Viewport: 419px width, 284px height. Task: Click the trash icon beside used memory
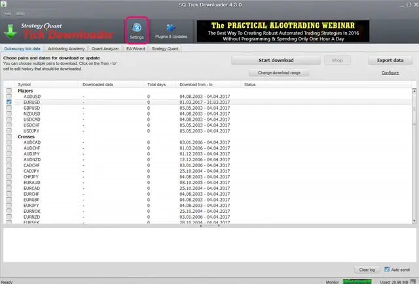click(413, 281)
